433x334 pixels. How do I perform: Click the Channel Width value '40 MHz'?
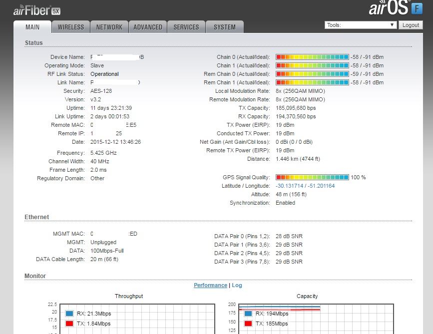[100, 161]
